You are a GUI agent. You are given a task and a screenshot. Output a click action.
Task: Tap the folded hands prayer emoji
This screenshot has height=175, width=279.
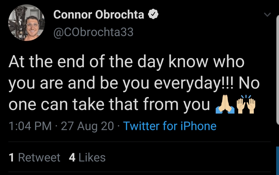[x=225, y=104]
